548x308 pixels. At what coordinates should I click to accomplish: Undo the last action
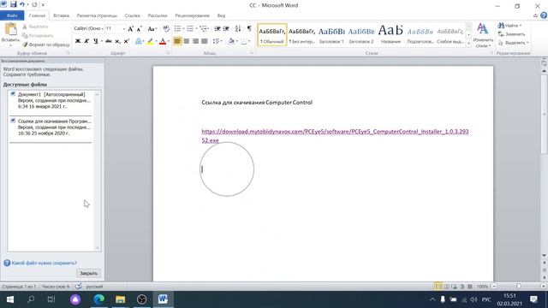22,4
